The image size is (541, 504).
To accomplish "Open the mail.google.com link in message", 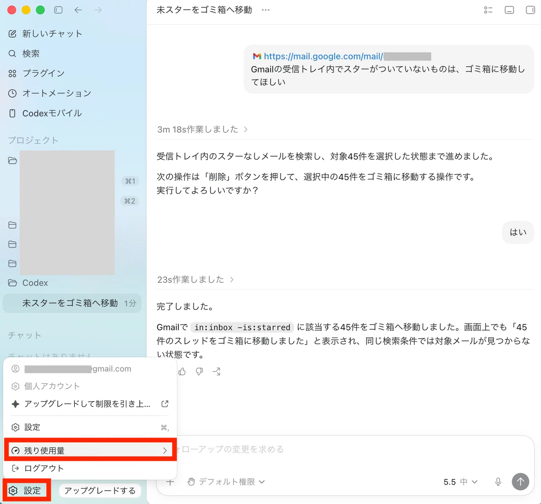I will pyautogui.click(x=323, y=56).
